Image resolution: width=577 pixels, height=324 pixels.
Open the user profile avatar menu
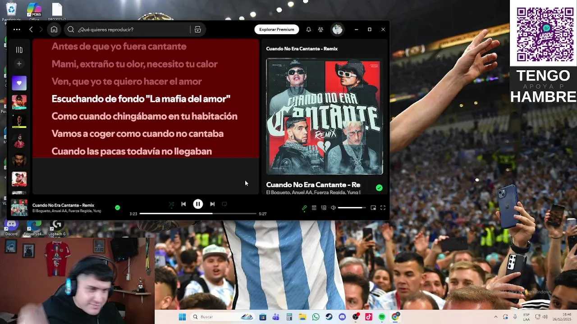coord(337,29)
